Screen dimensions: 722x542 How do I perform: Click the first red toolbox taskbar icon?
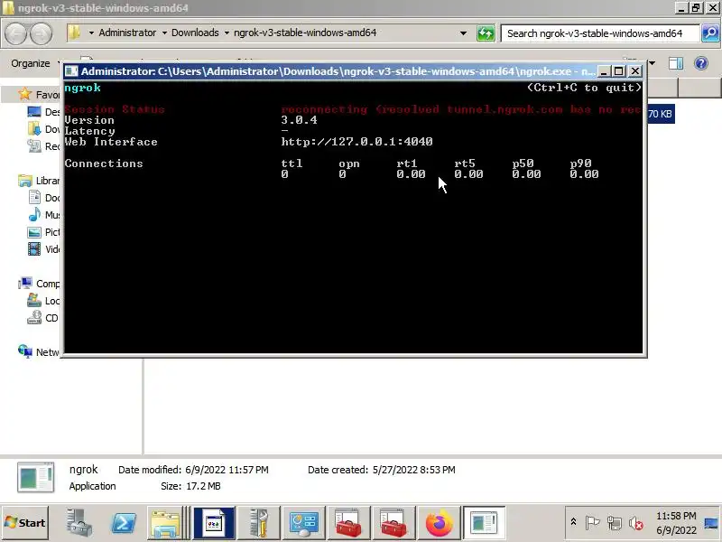[x=348, y=523]
